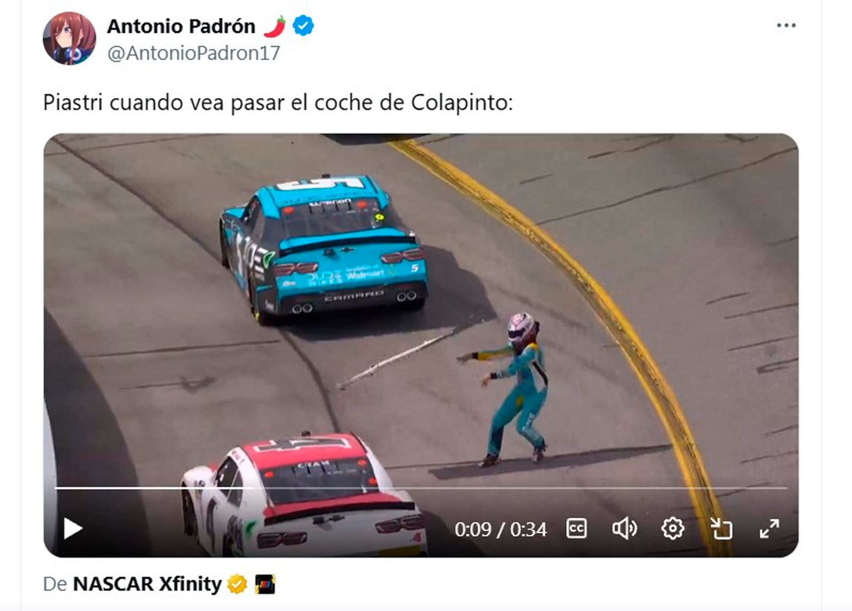Open Antonio Padrón display name link
This screenshot has width=852, height=611.
coord(181,27)
